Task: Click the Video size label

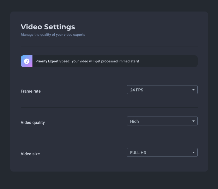Action: [30, 154]
